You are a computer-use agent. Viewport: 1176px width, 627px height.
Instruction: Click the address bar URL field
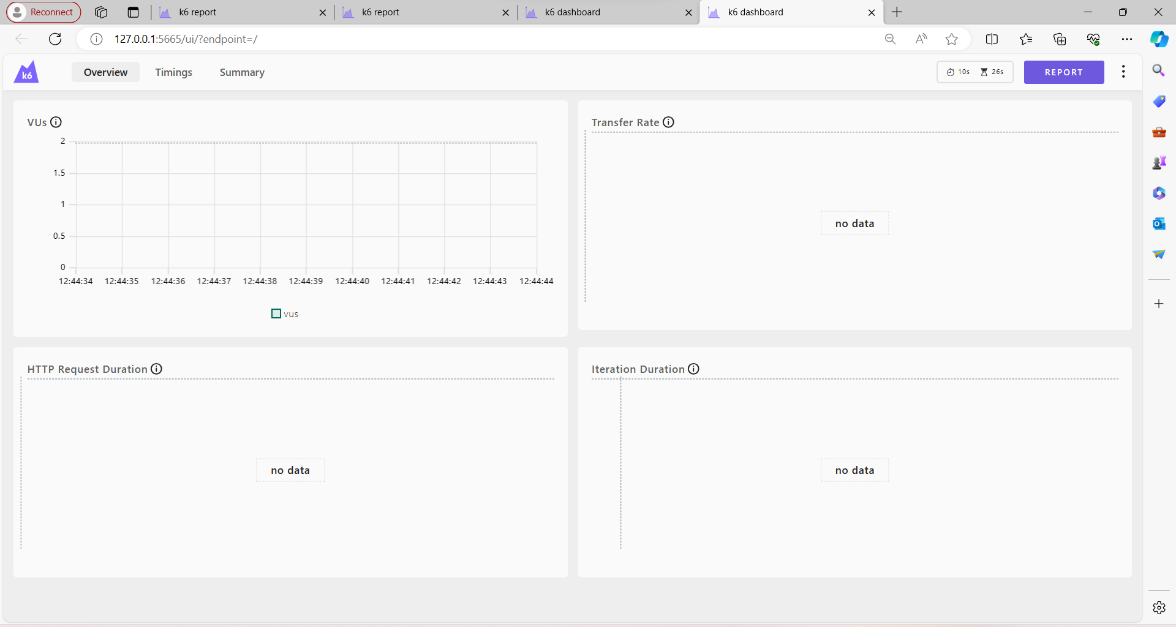click(429, 39)
